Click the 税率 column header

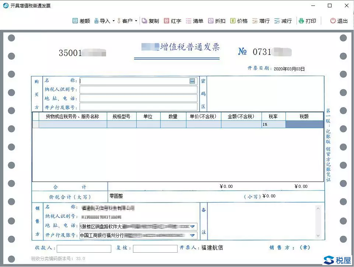point(274,116)
